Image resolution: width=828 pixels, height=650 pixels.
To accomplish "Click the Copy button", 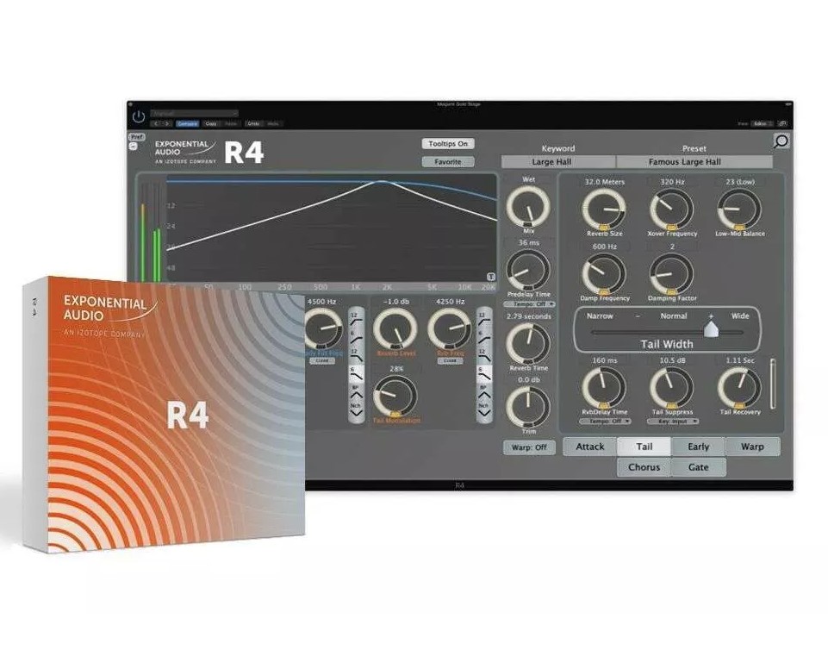I will point(211,123).
